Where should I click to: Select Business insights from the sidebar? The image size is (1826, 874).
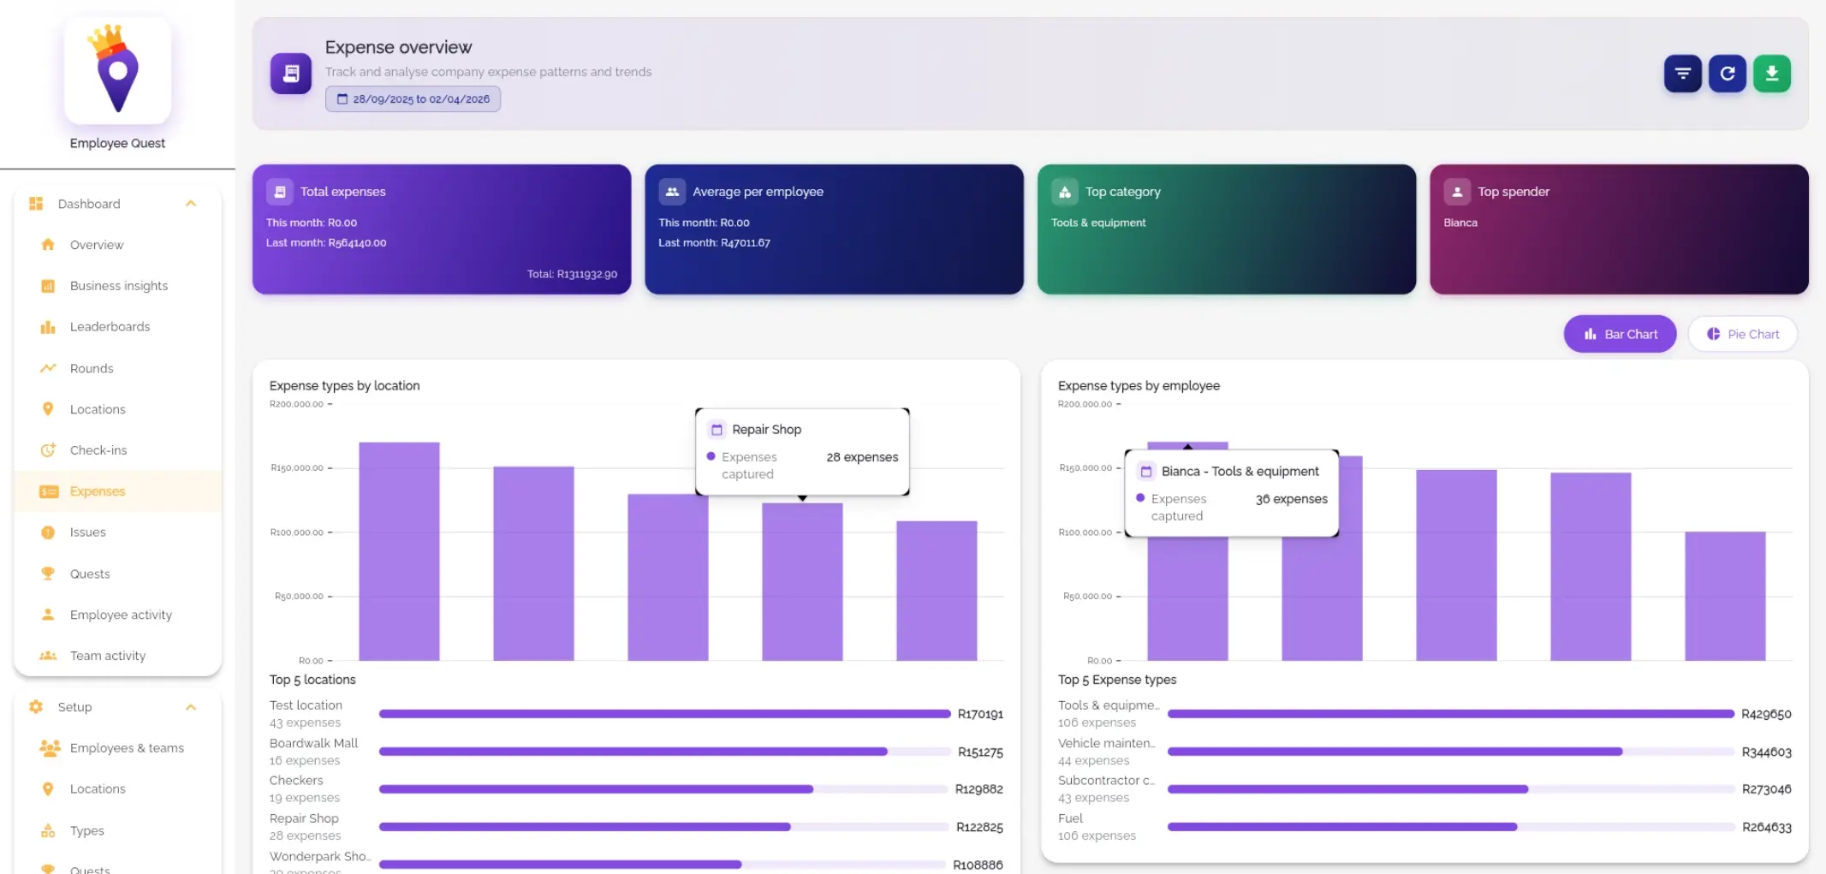[x=118, y=285]
